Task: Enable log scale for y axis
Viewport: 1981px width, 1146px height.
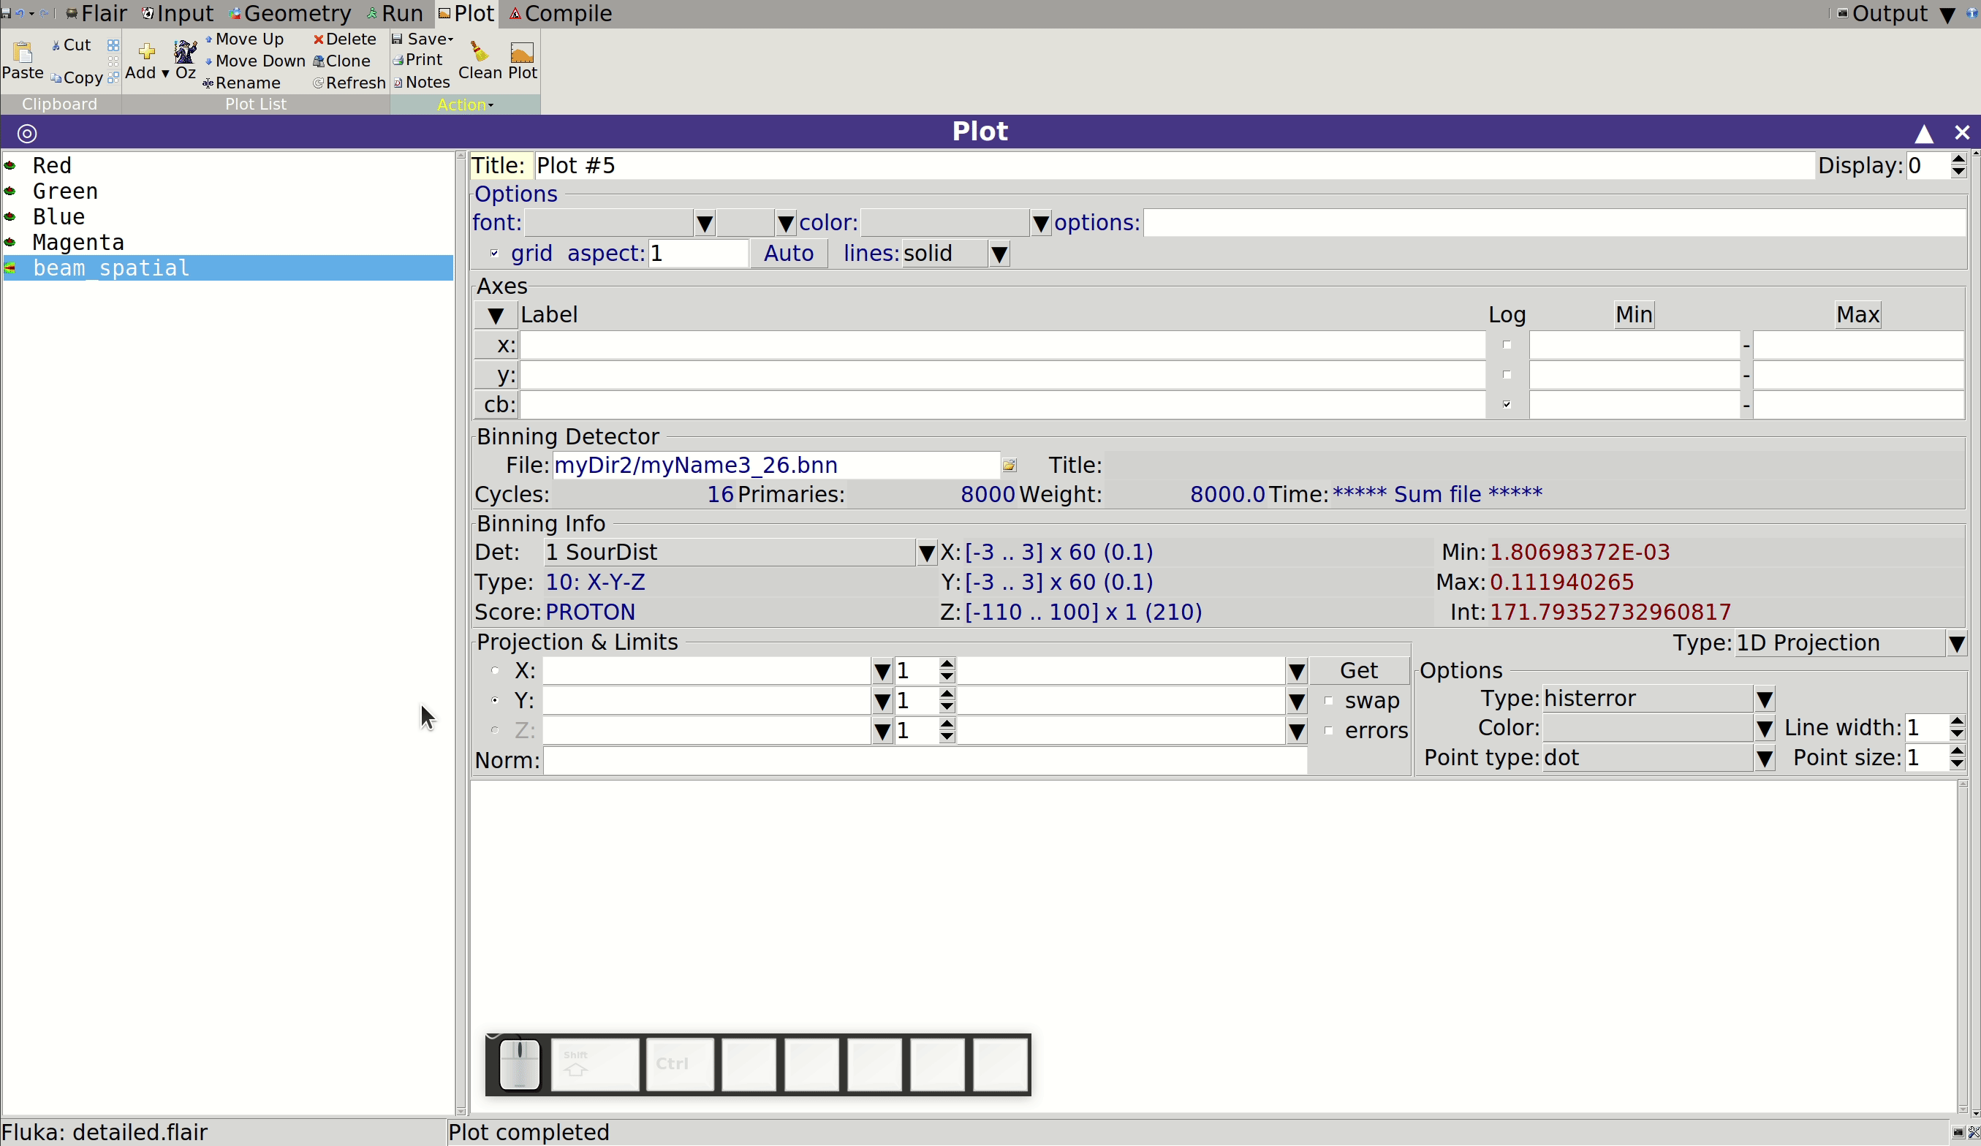Action: [x=1507, y=375]
